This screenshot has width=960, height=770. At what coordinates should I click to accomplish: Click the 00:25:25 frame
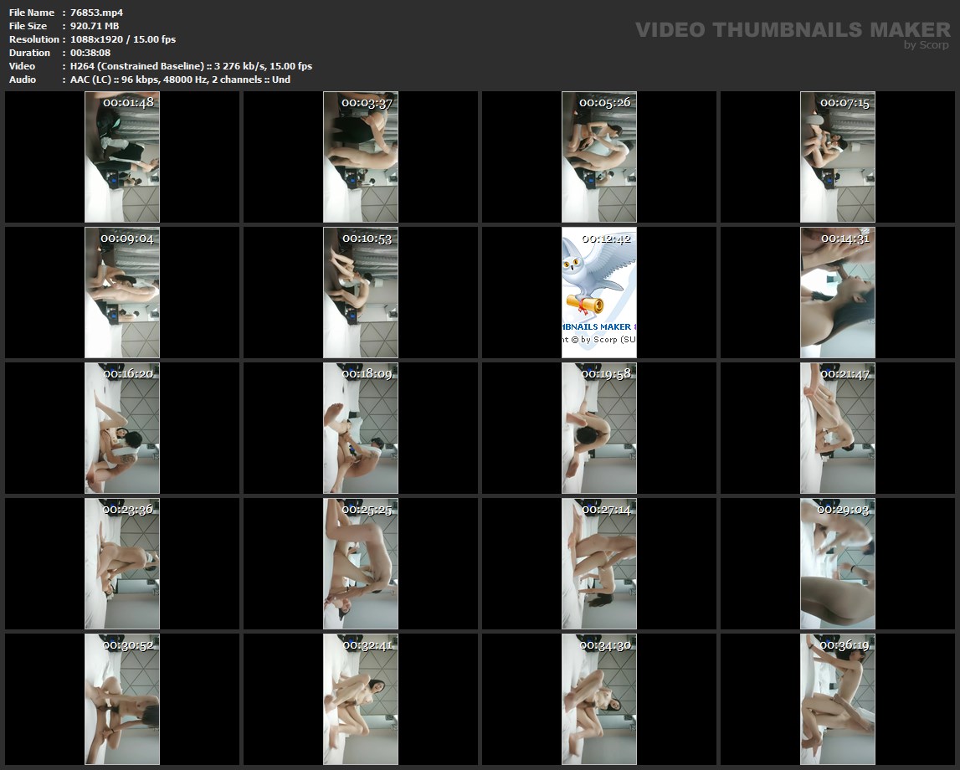[361, 563]
